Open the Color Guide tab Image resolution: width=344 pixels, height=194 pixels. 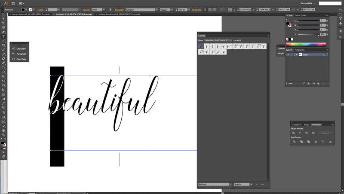point(300,15)
